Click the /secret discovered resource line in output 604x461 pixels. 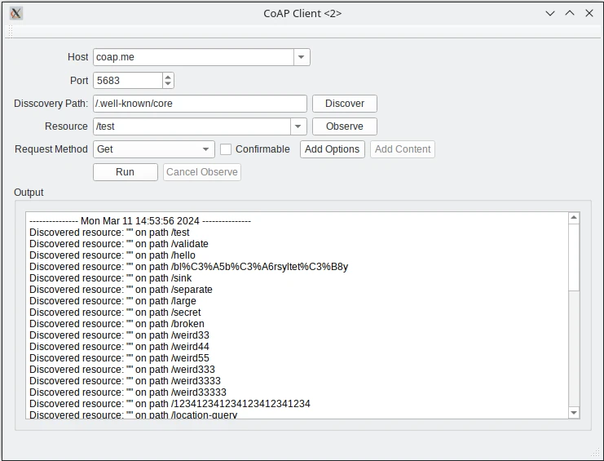[x=115, y=313]
